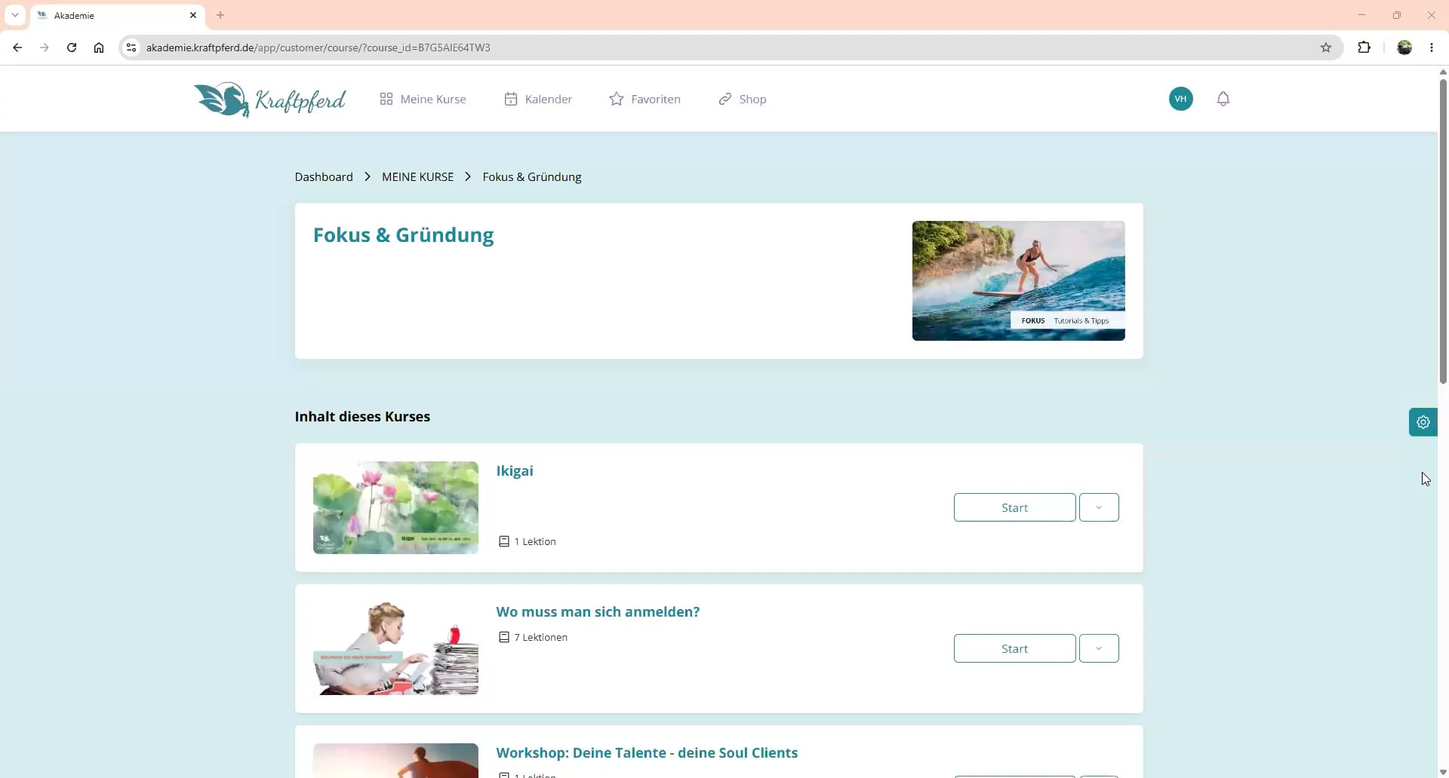
Task: Open the Kraftpferd logo home link
Action: point(270,99)
